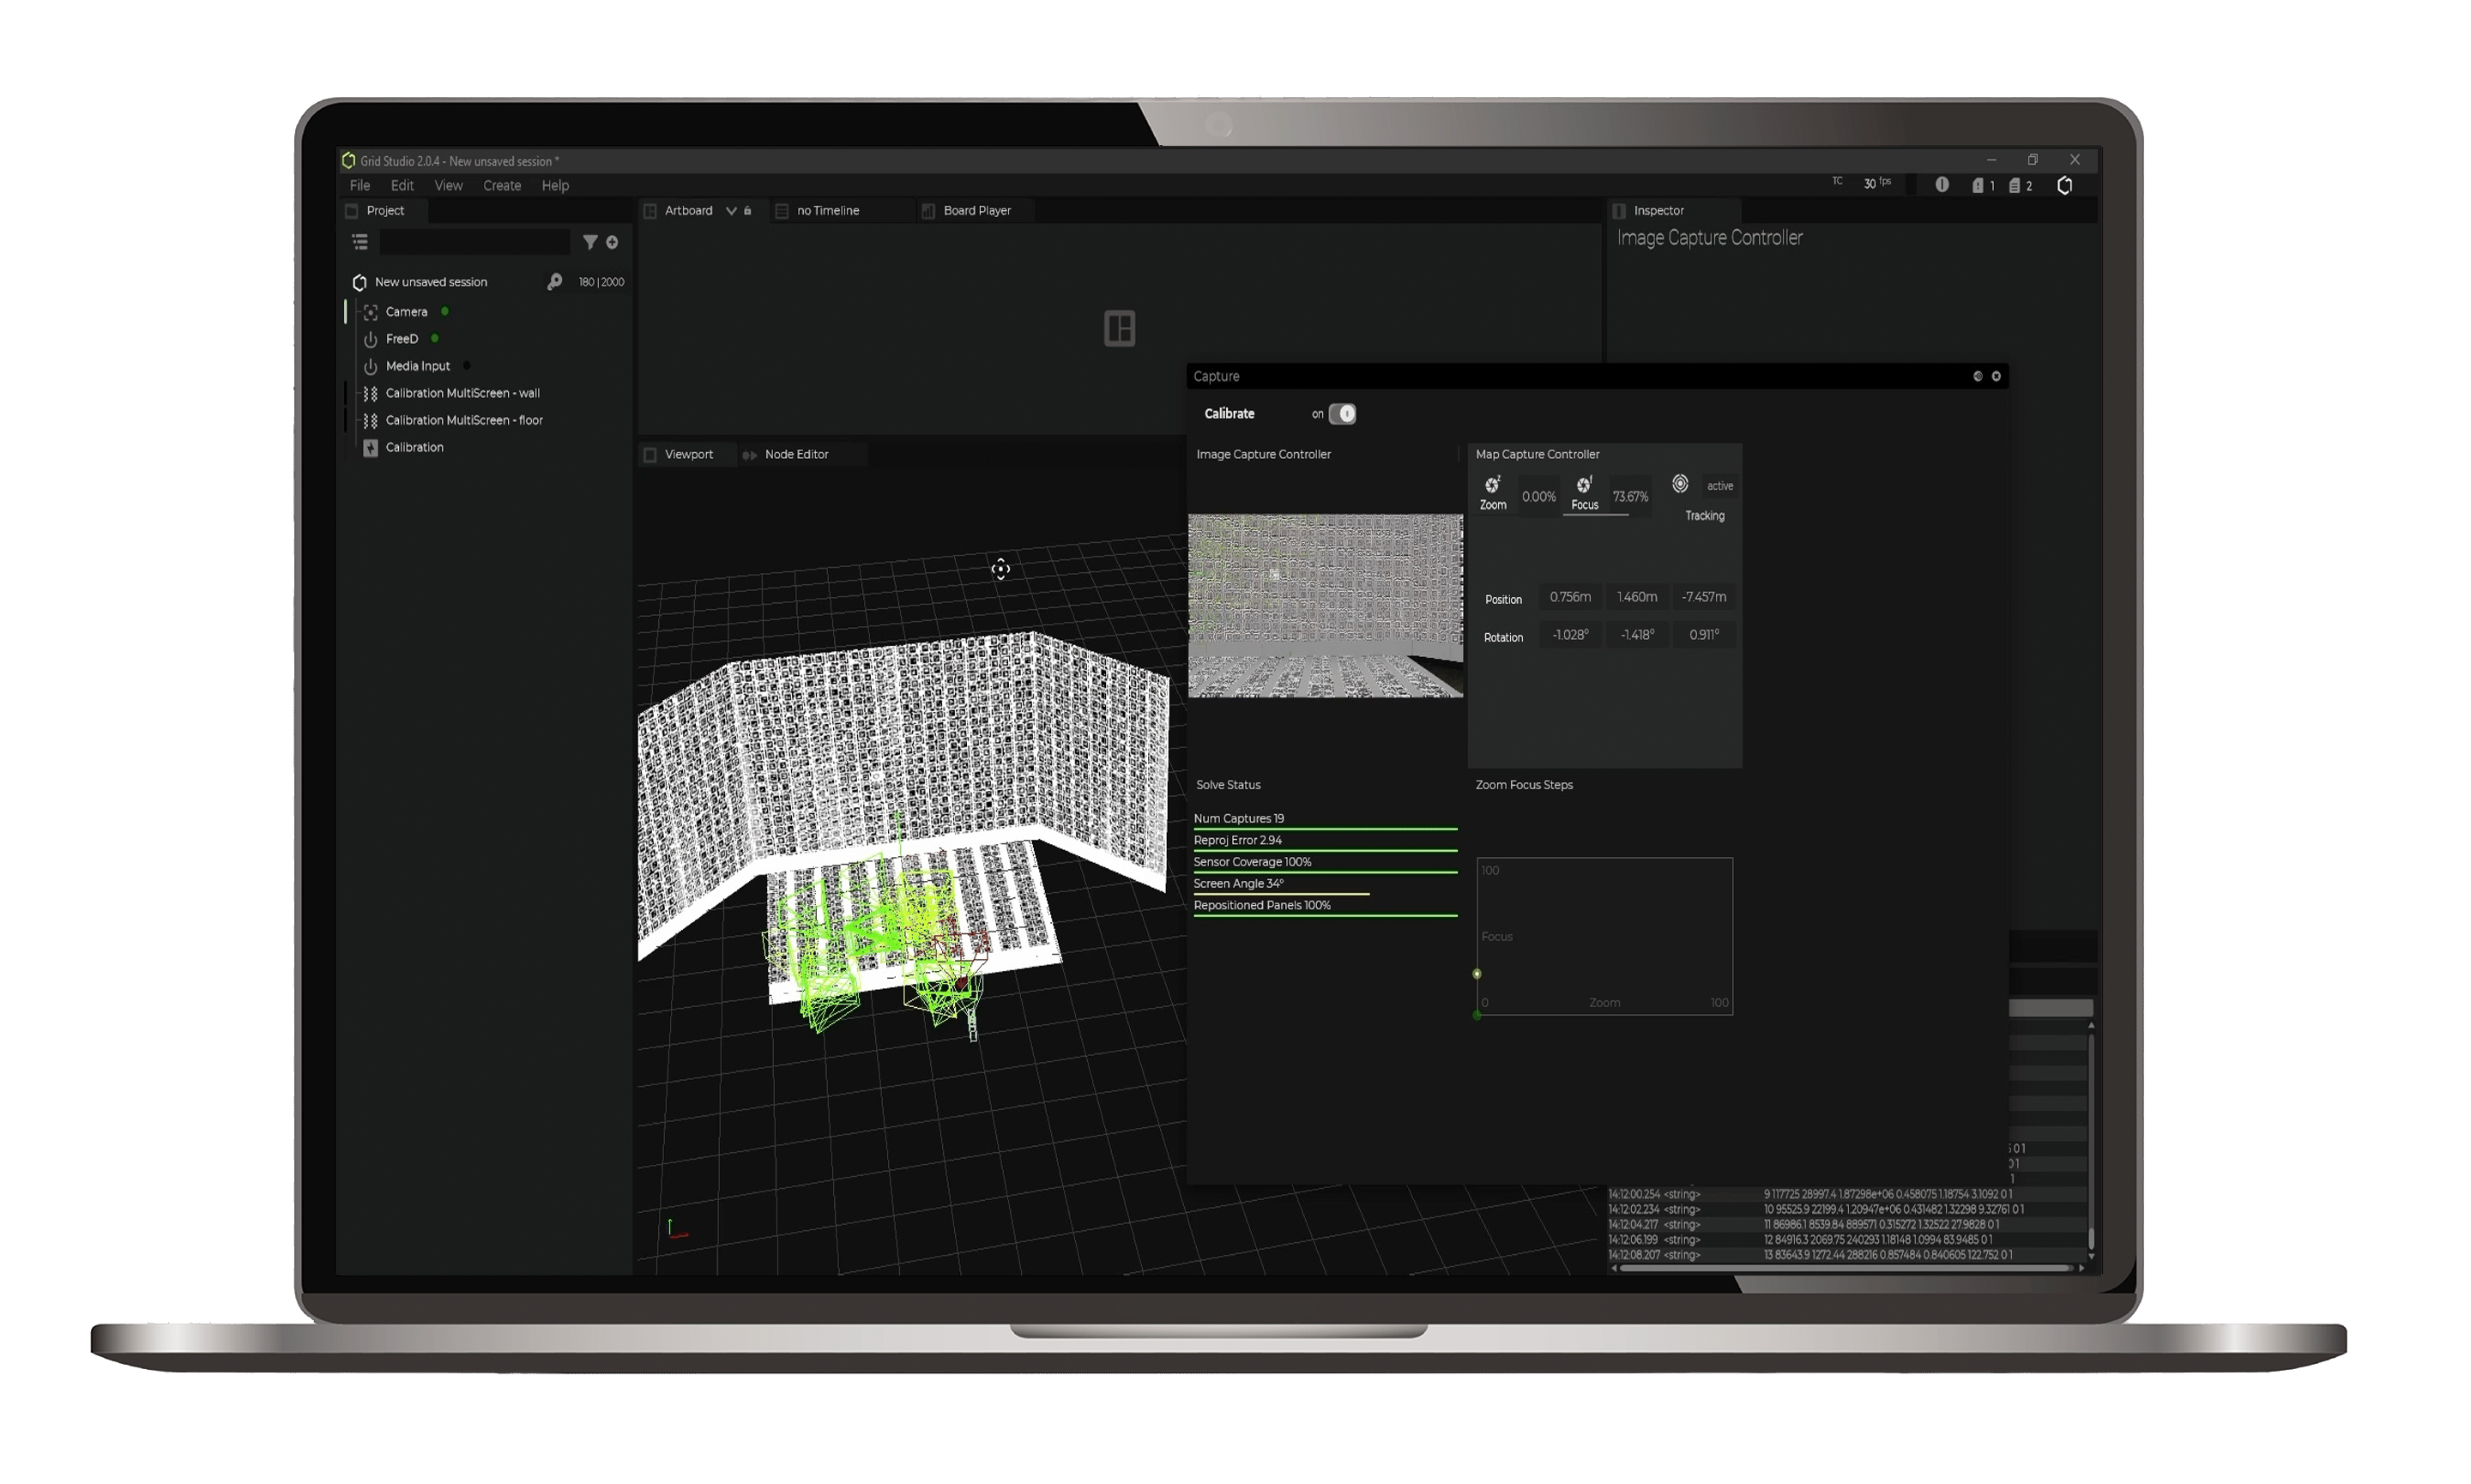Screen dimensions: 2471x1484
Task: Select the Inspector tab
Action: [1658, 210]
